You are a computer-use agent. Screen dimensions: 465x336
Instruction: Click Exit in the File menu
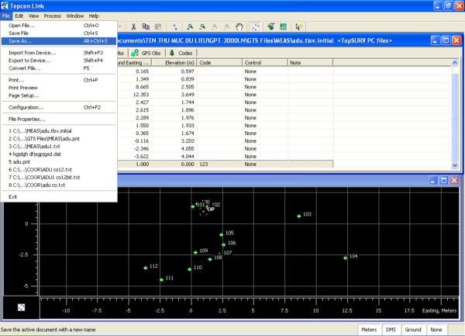(x=13, y=196)
